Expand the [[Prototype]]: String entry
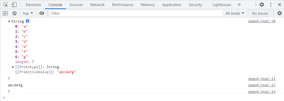Screen dimensions: 284x101 13,67
